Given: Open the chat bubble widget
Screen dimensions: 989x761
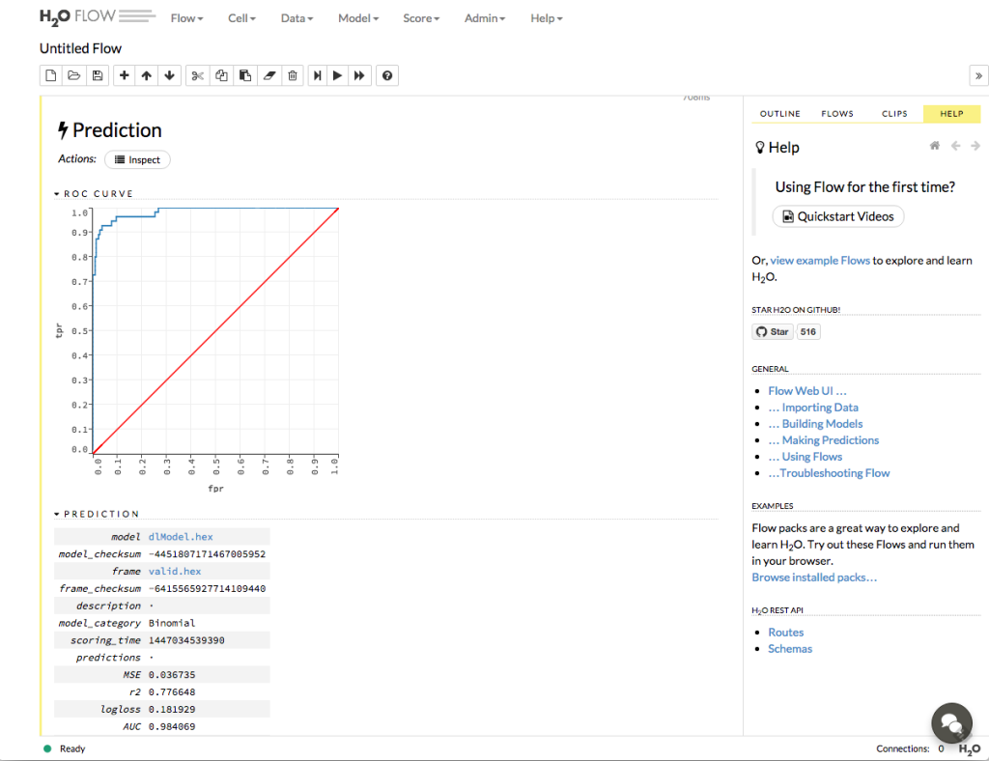Looking at the screenshot, I should 950,722.
